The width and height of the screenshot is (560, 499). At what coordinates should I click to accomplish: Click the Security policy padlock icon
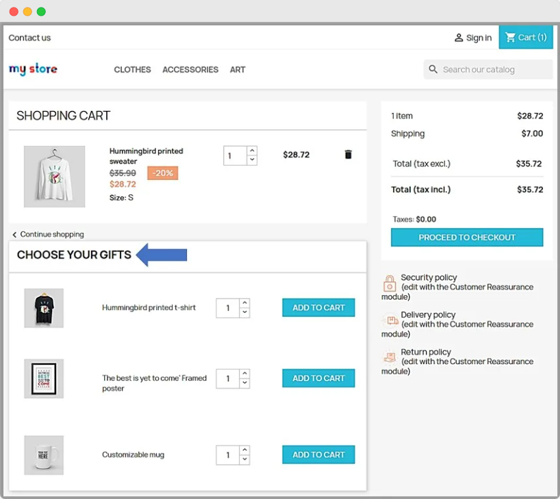point(390,283)
